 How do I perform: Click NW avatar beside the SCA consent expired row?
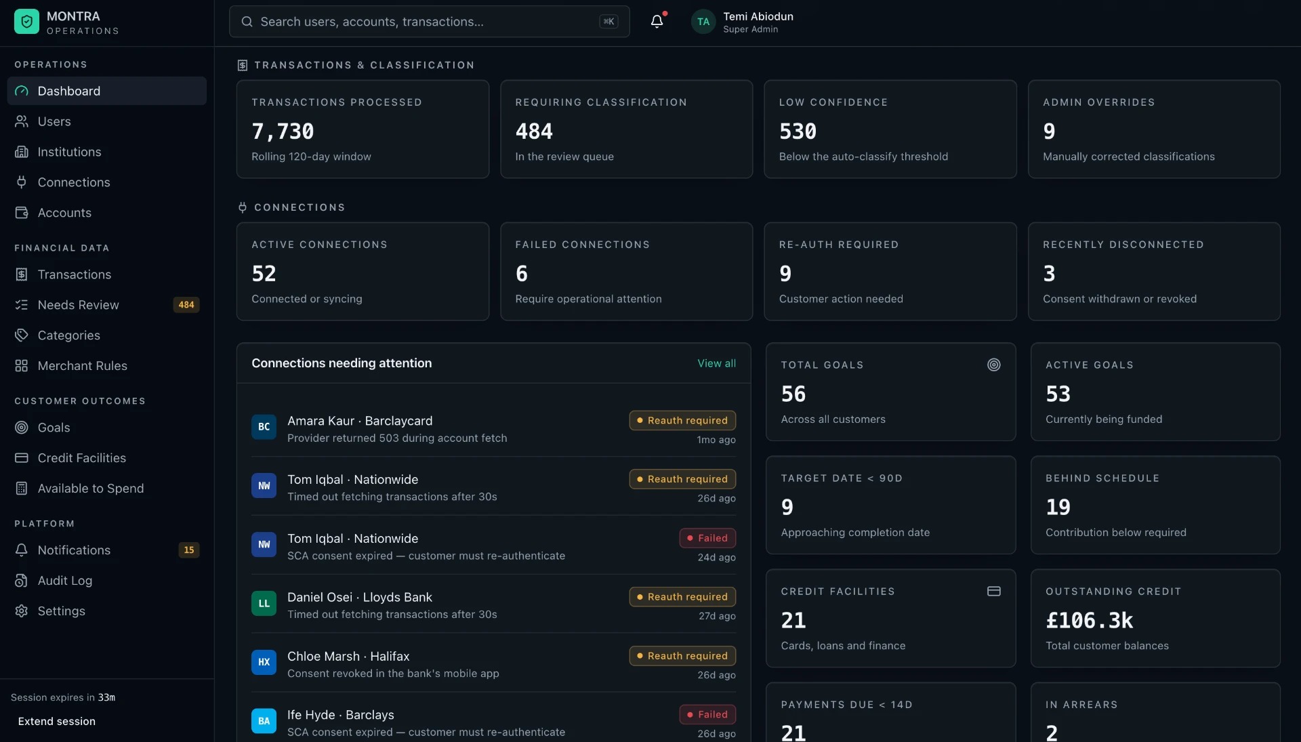coord(264,545)
